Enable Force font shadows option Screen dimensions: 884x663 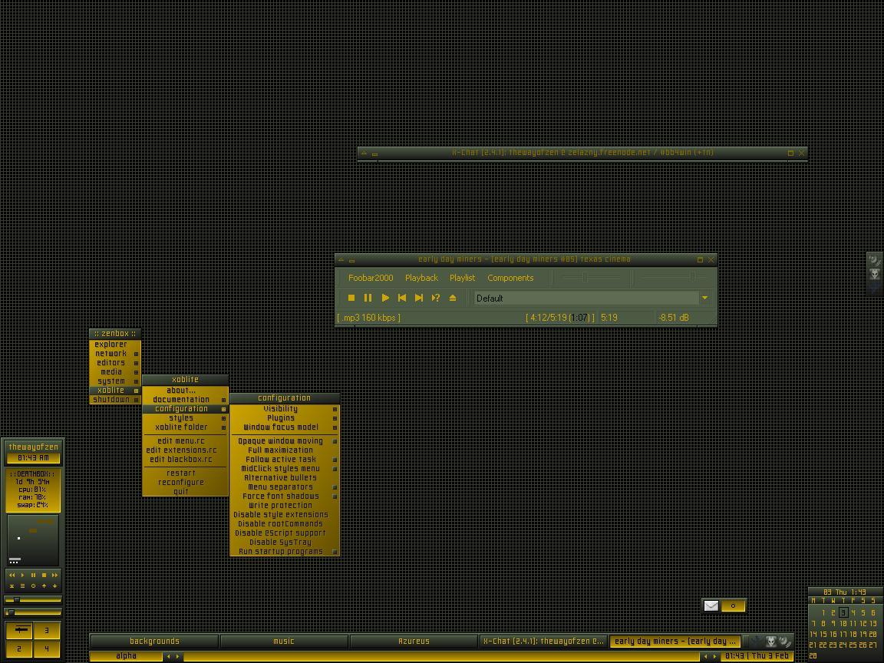coord(280,496)
